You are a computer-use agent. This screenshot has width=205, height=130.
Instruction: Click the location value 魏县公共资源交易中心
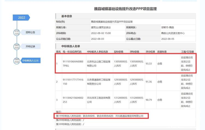tap(173, 33)
